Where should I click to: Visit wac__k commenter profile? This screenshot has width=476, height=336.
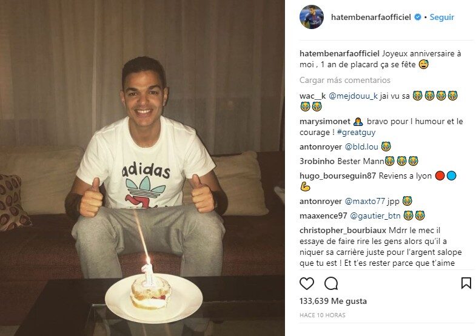pyautogui.click(x=312, y=96)
